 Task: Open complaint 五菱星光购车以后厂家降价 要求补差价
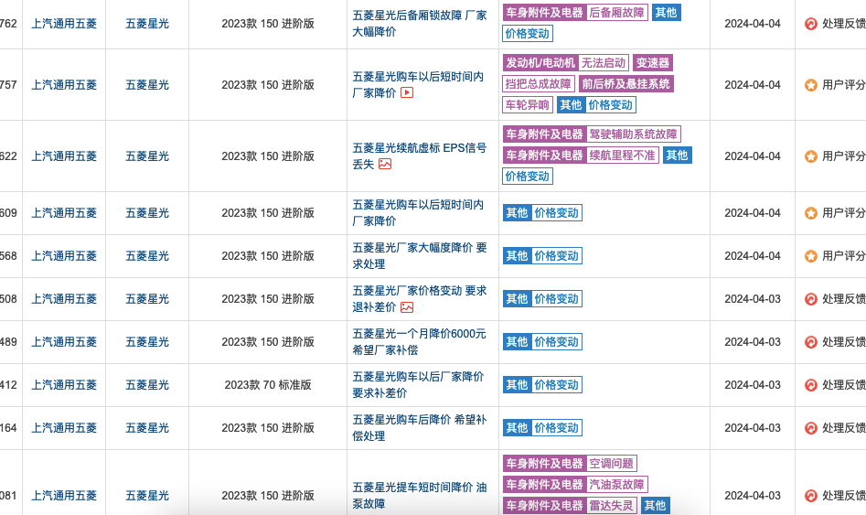pos(418,385)
